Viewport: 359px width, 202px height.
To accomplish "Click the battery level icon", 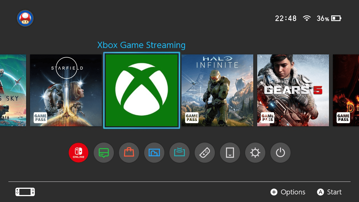I will tap(336, 19).
